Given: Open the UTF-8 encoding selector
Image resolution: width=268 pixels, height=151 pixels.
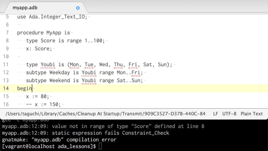Looking at the screenshot, I should [229, 114].
